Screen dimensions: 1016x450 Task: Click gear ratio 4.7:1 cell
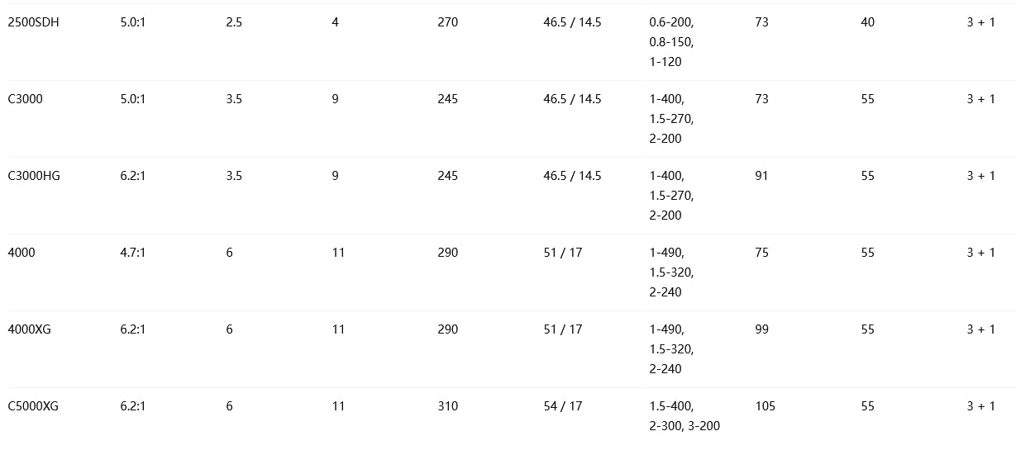tap(132, 253)
